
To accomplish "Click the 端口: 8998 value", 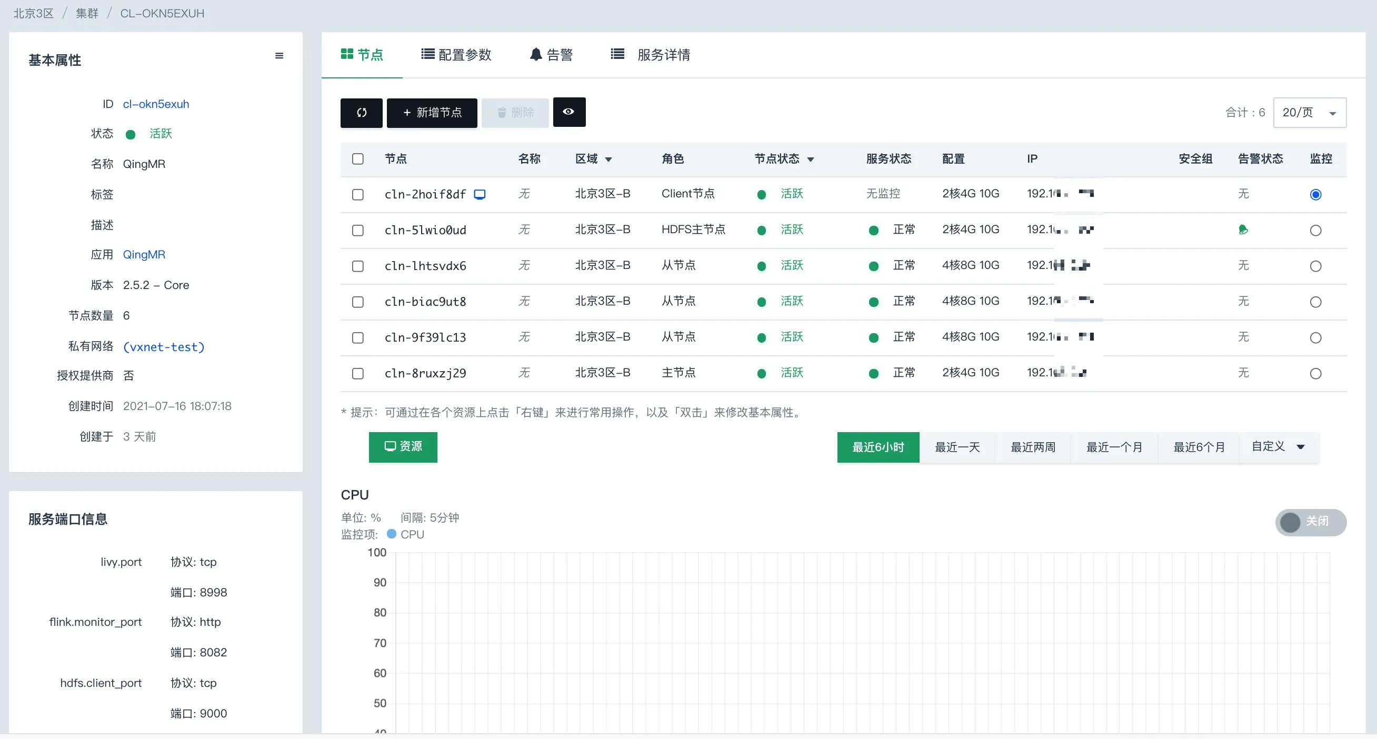I will tap(199, 592).
